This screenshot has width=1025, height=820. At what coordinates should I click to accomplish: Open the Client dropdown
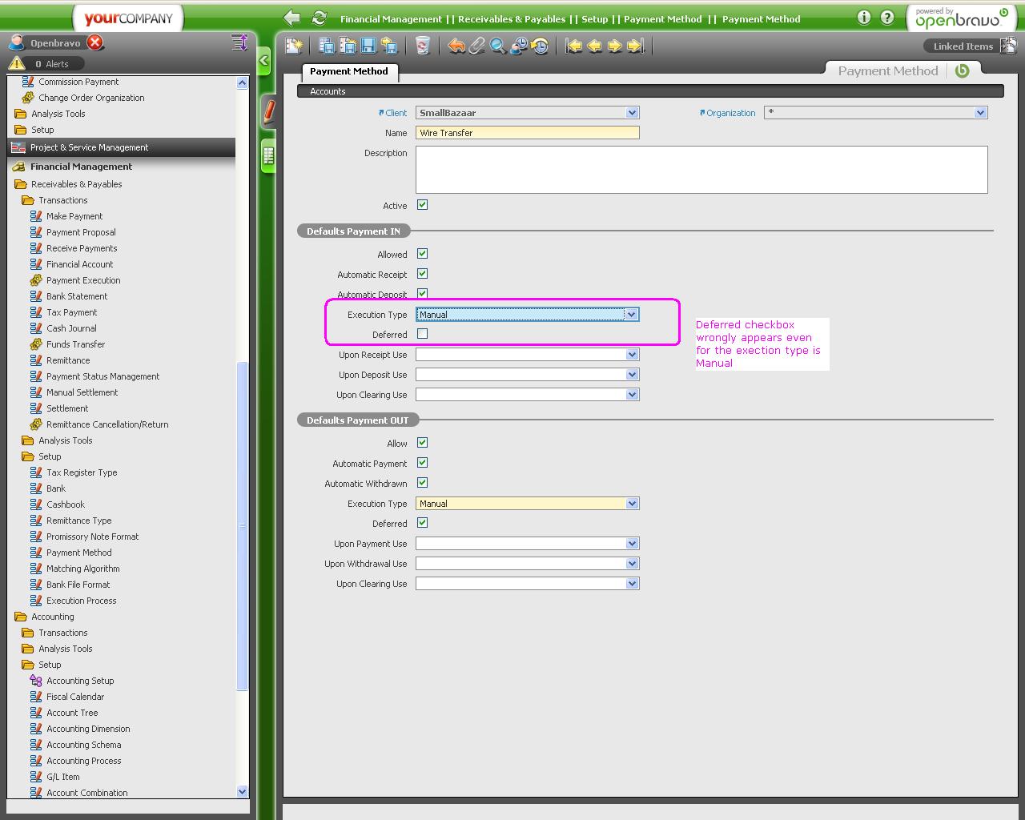pos(632,113)
